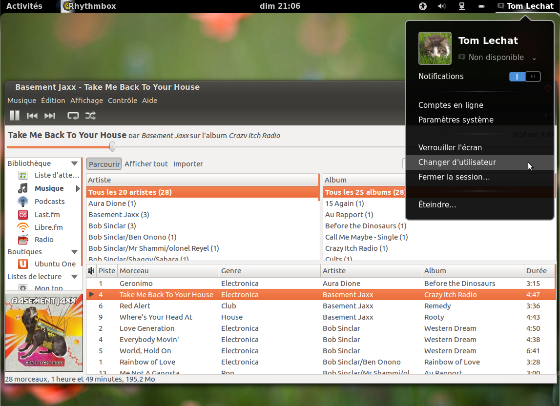Viewport: 560px width, 406px height.
Task: Click Afficher tout
Action: 146,164
